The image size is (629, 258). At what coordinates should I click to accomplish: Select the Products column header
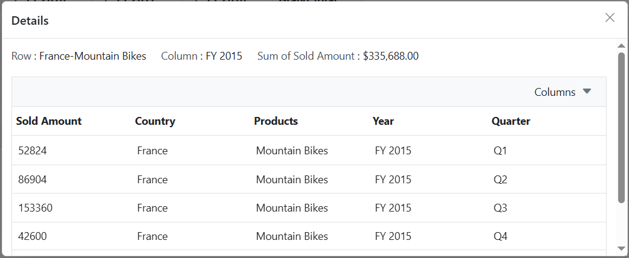276,121
